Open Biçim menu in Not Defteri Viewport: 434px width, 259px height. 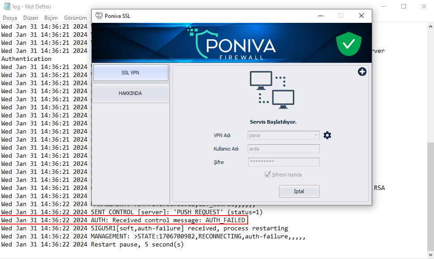pyautogui.click(x=51, y=18)
